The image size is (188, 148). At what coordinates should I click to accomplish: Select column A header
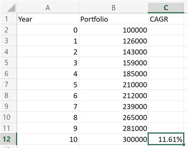pos(48,8)
